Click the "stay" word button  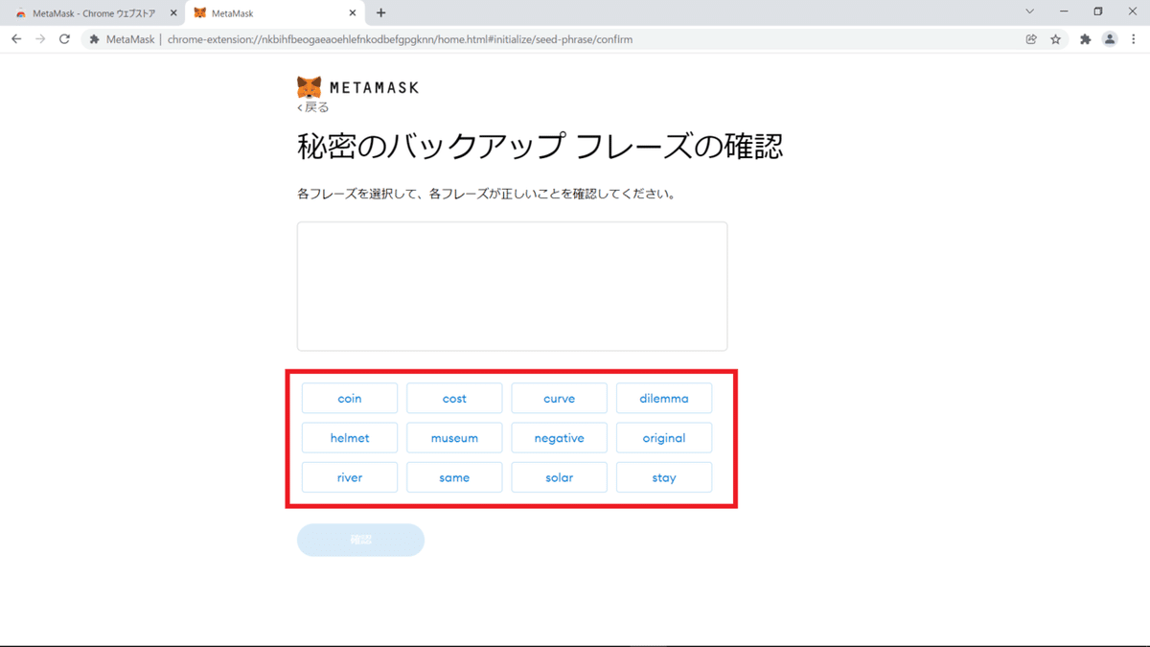coord(664,477)
